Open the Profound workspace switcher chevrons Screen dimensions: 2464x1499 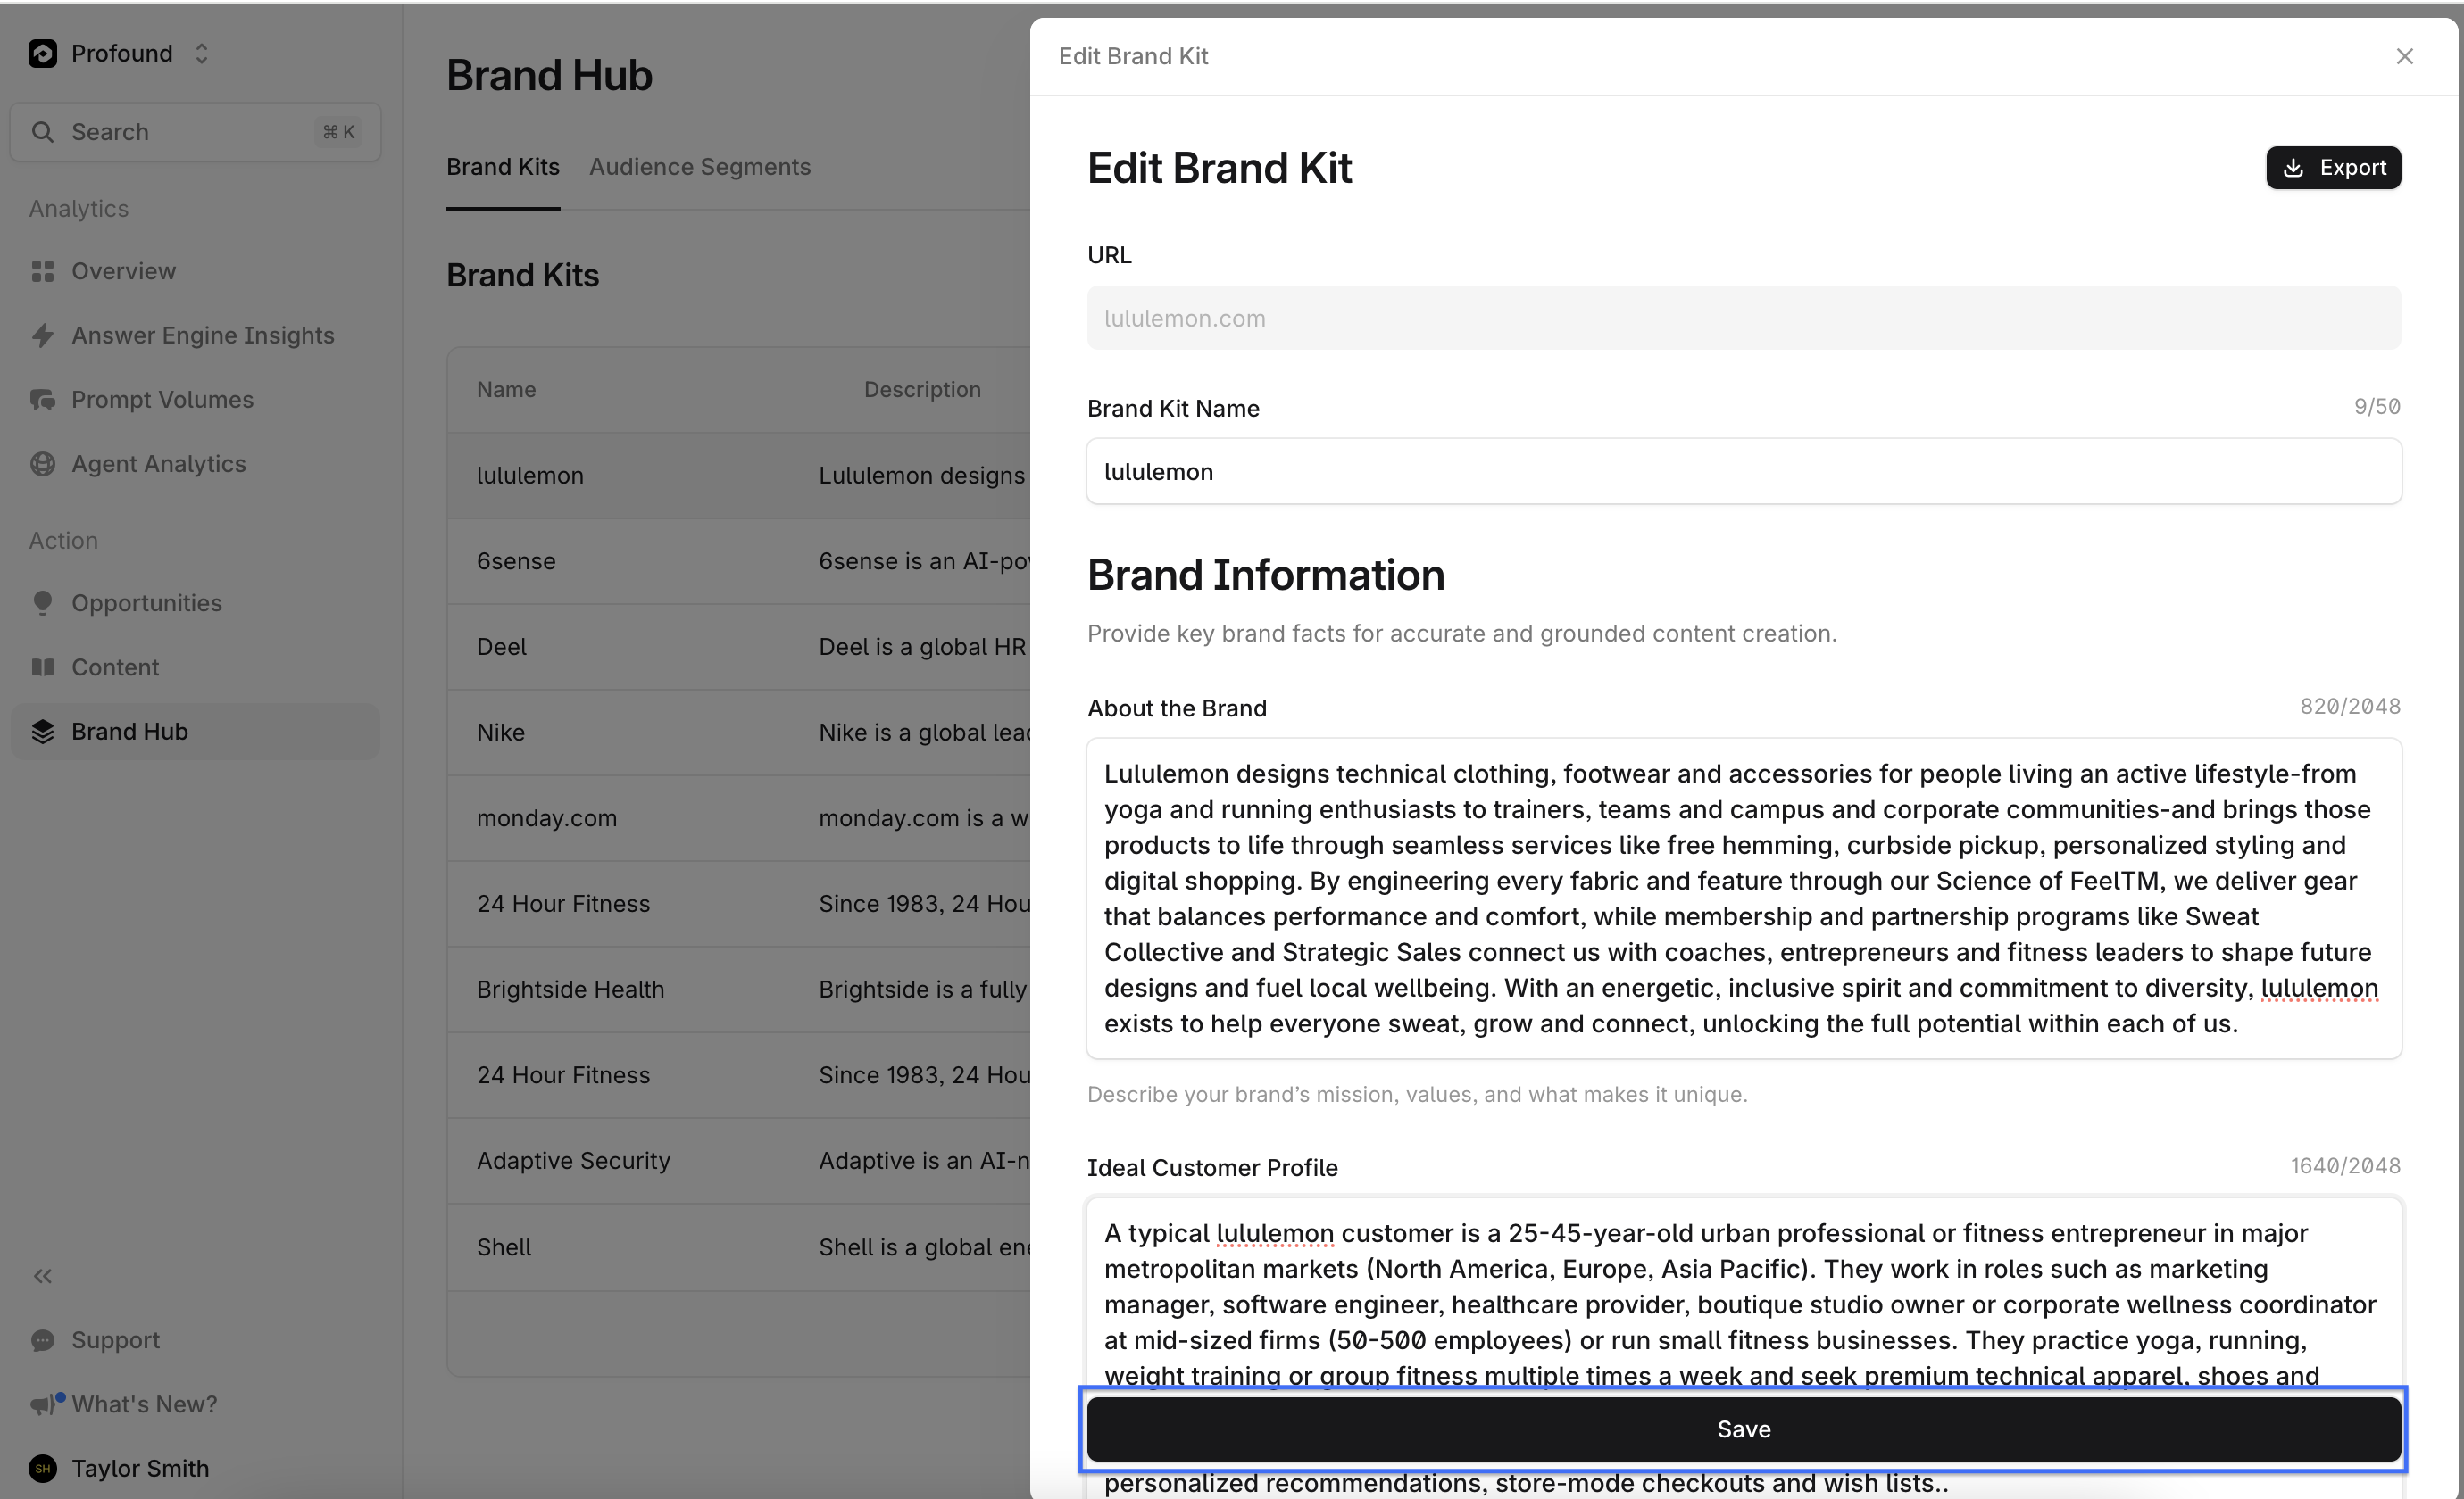201,53
